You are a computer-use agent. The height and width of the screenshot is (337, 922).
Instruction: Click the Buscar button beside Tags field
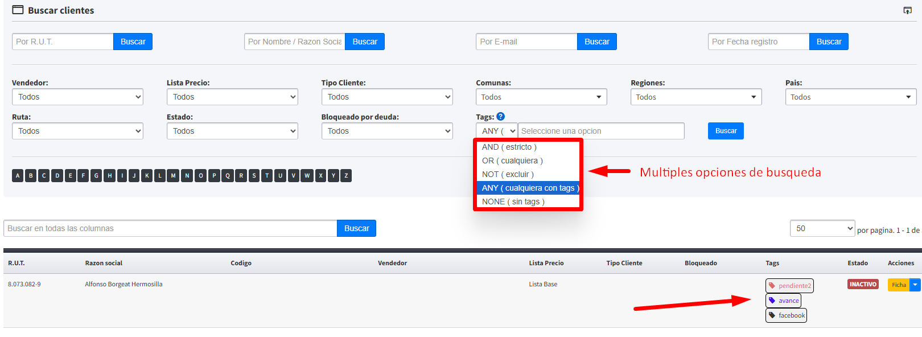pos(726,131)
